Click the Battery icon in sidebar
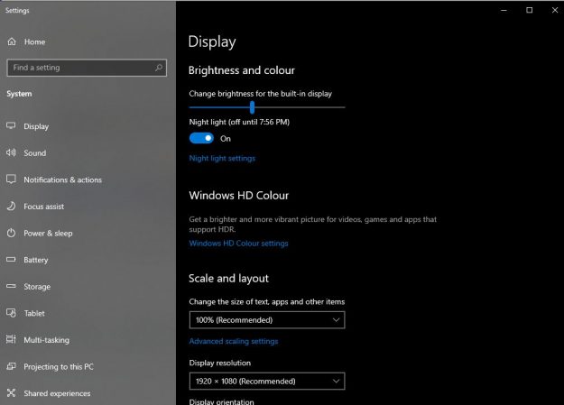The width and height of the screenshot is (564, 405). pyautogui.click(x=11, y=260)
